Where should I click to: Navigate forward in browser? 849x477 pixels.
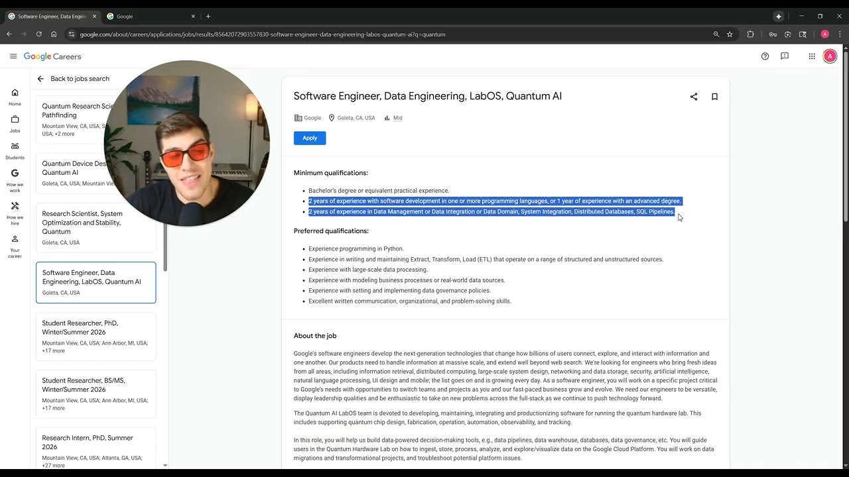pos(25,34)
